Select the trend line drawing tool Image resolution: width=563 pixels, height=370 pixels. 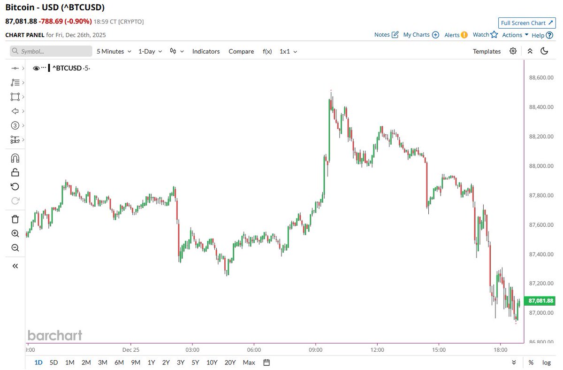(x=15, y=69)
